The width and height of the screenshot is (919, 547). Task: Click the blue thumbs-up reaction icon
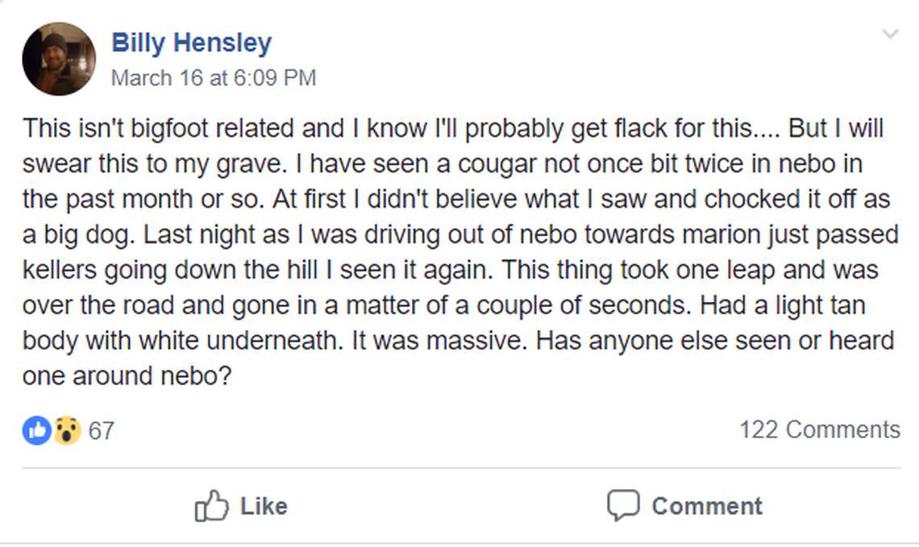coord(36,430)
